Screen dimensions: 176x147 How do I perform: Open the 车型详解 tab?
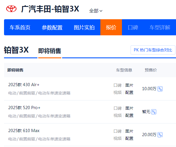coord(160,28)
